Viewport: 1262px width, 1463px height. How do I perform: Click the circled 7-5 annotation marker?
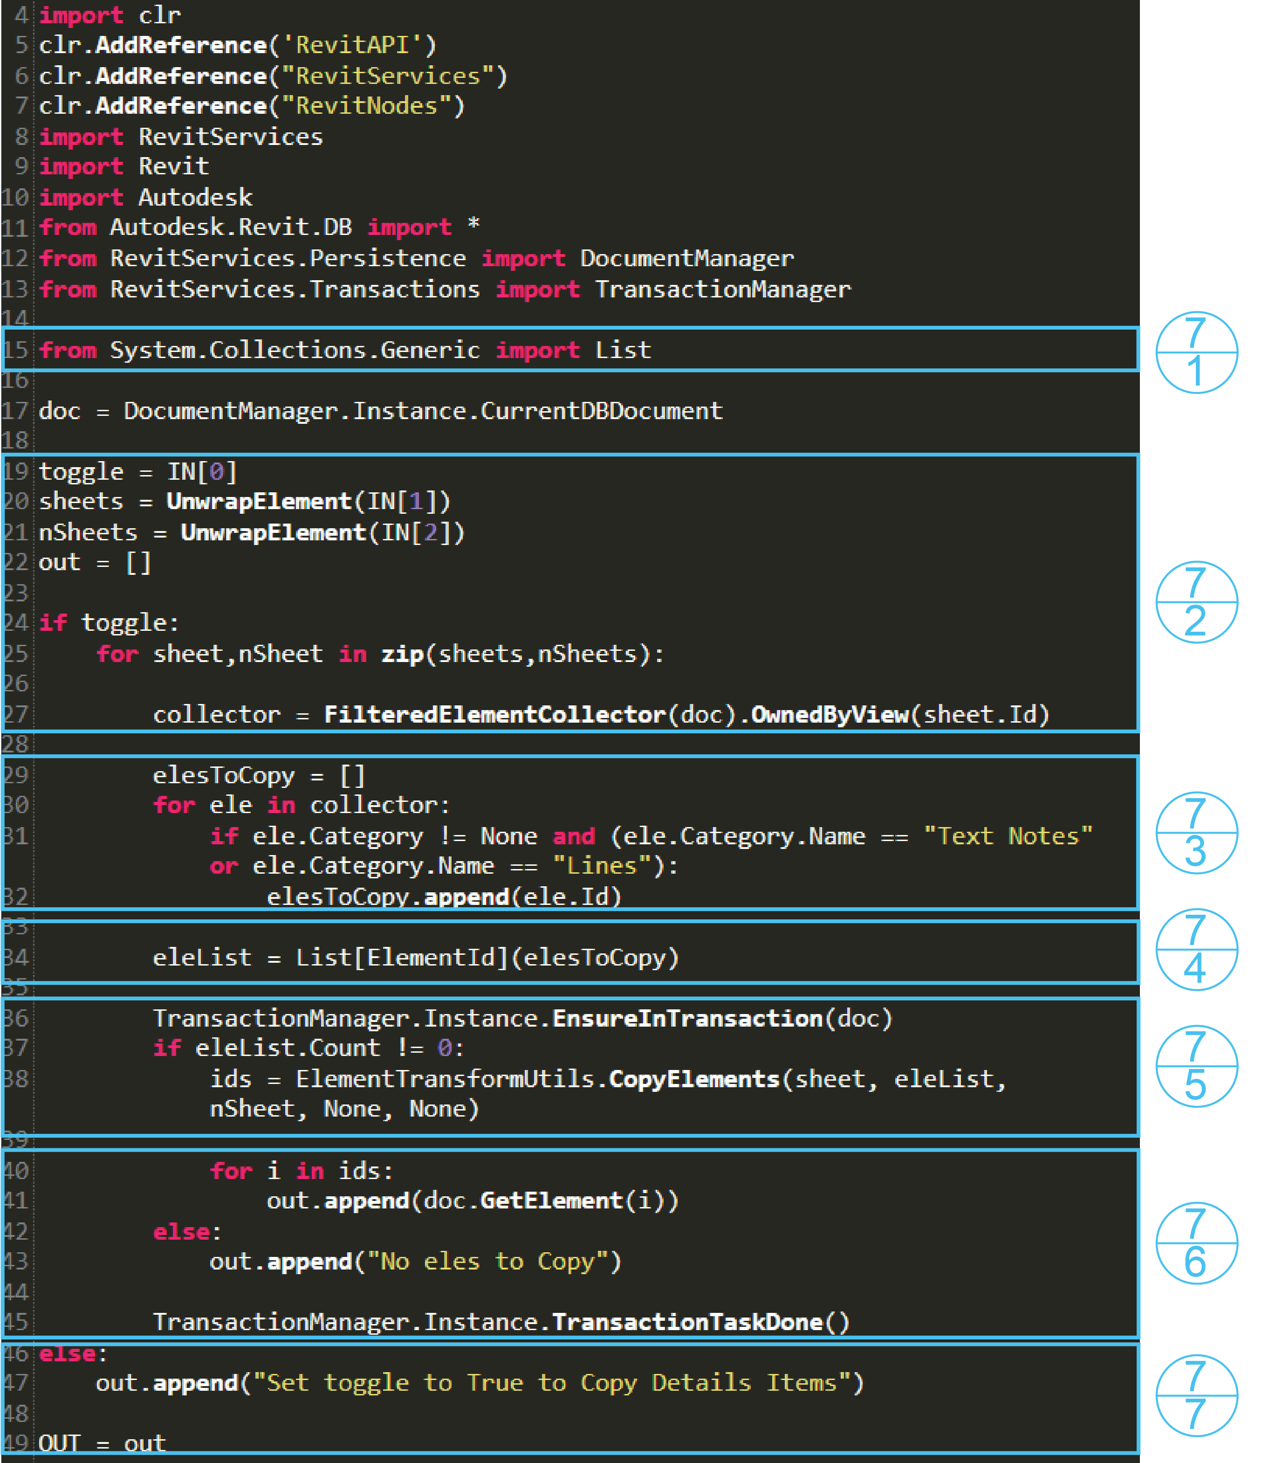click(1196, 1066)
